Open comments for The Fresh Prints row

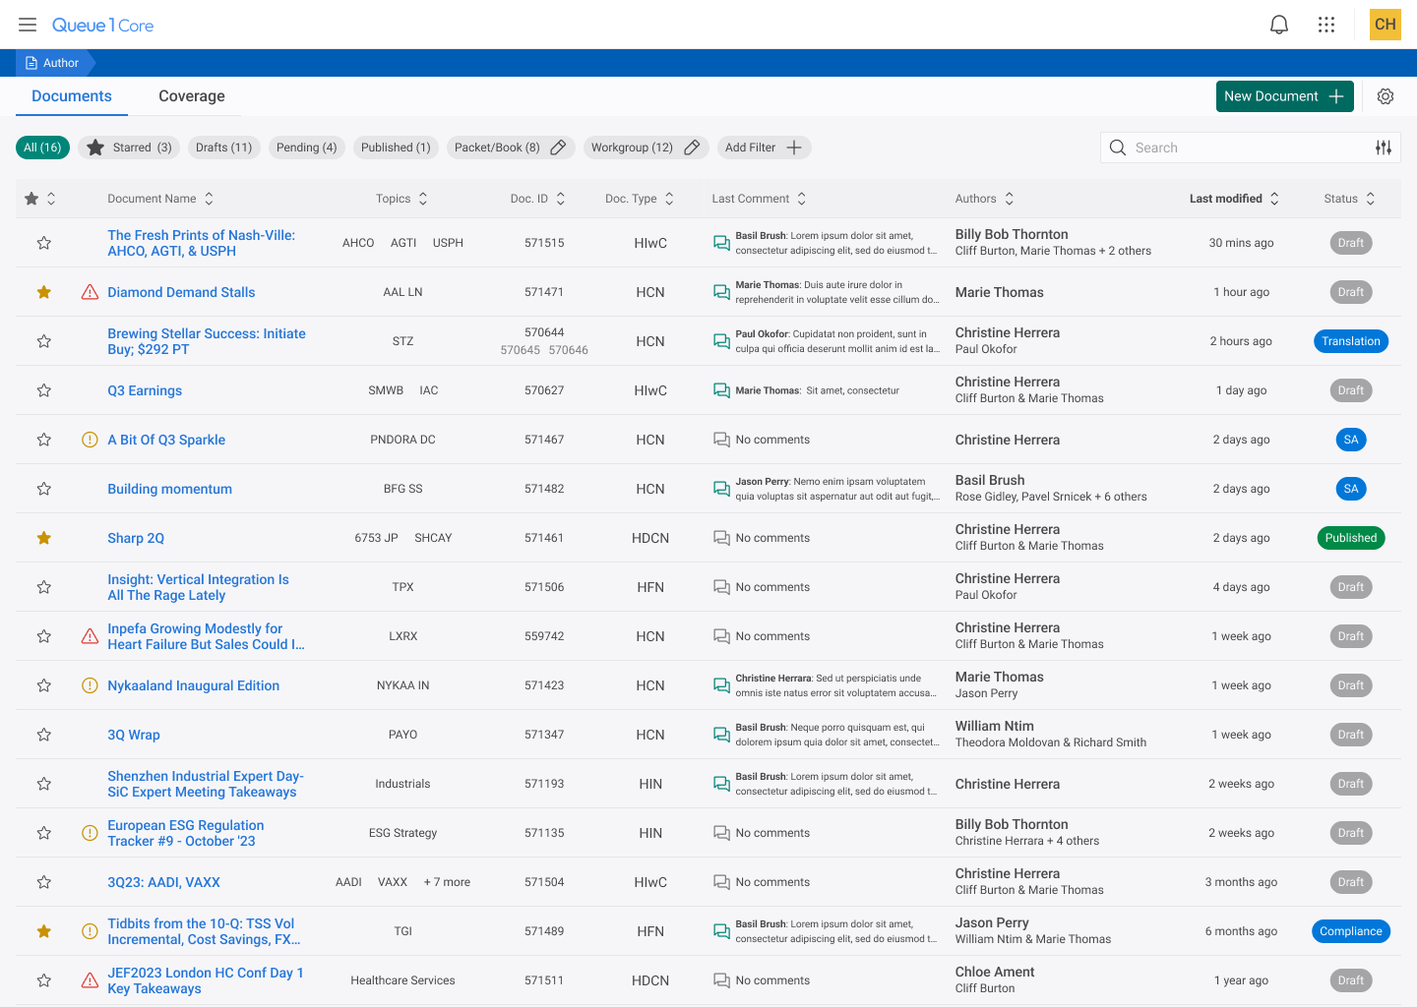click(721, 243)
